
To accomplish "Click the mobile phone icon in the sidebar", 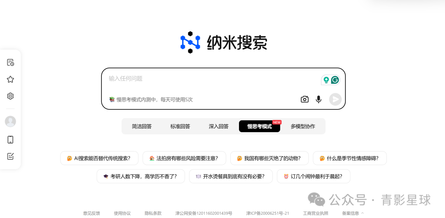I will pos(10,140).
